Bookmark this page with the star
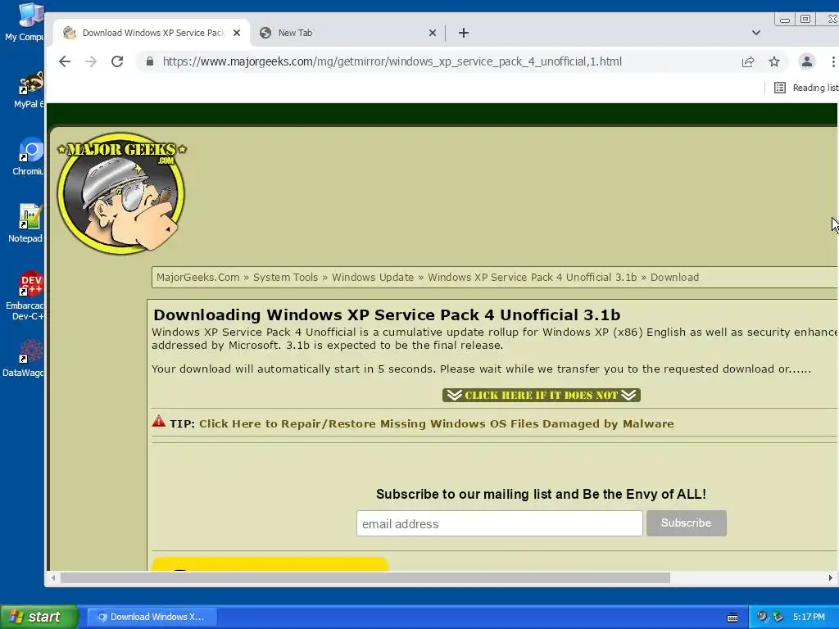This screenshot has height=629, width=839. pos(774,61)
